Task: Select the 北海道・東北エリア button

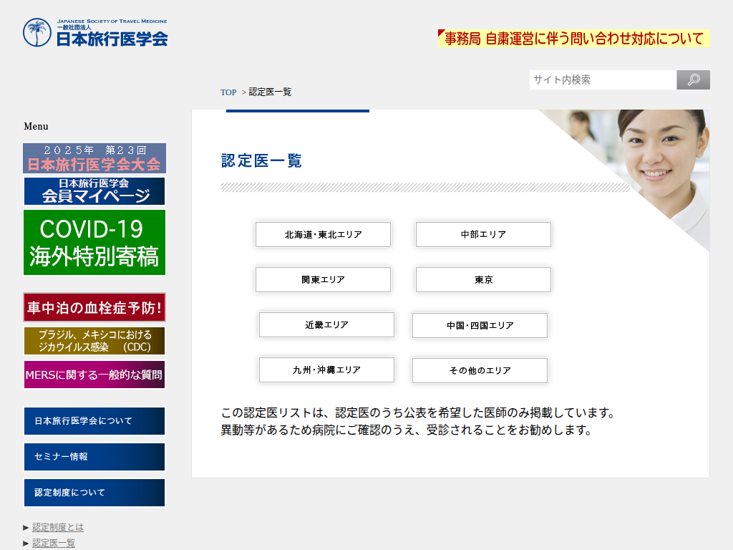Action: [x=323, y=235]
